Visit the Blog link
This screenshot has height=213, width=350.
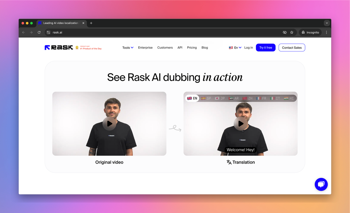coord(205,47)
